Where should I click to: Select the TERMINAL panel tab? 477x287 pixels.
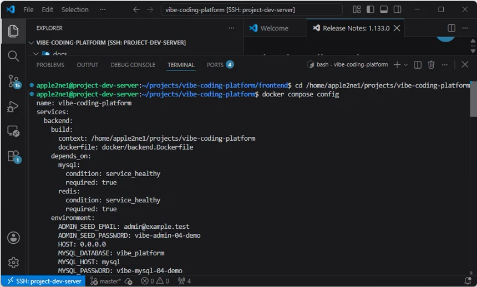tap(181, 65)
